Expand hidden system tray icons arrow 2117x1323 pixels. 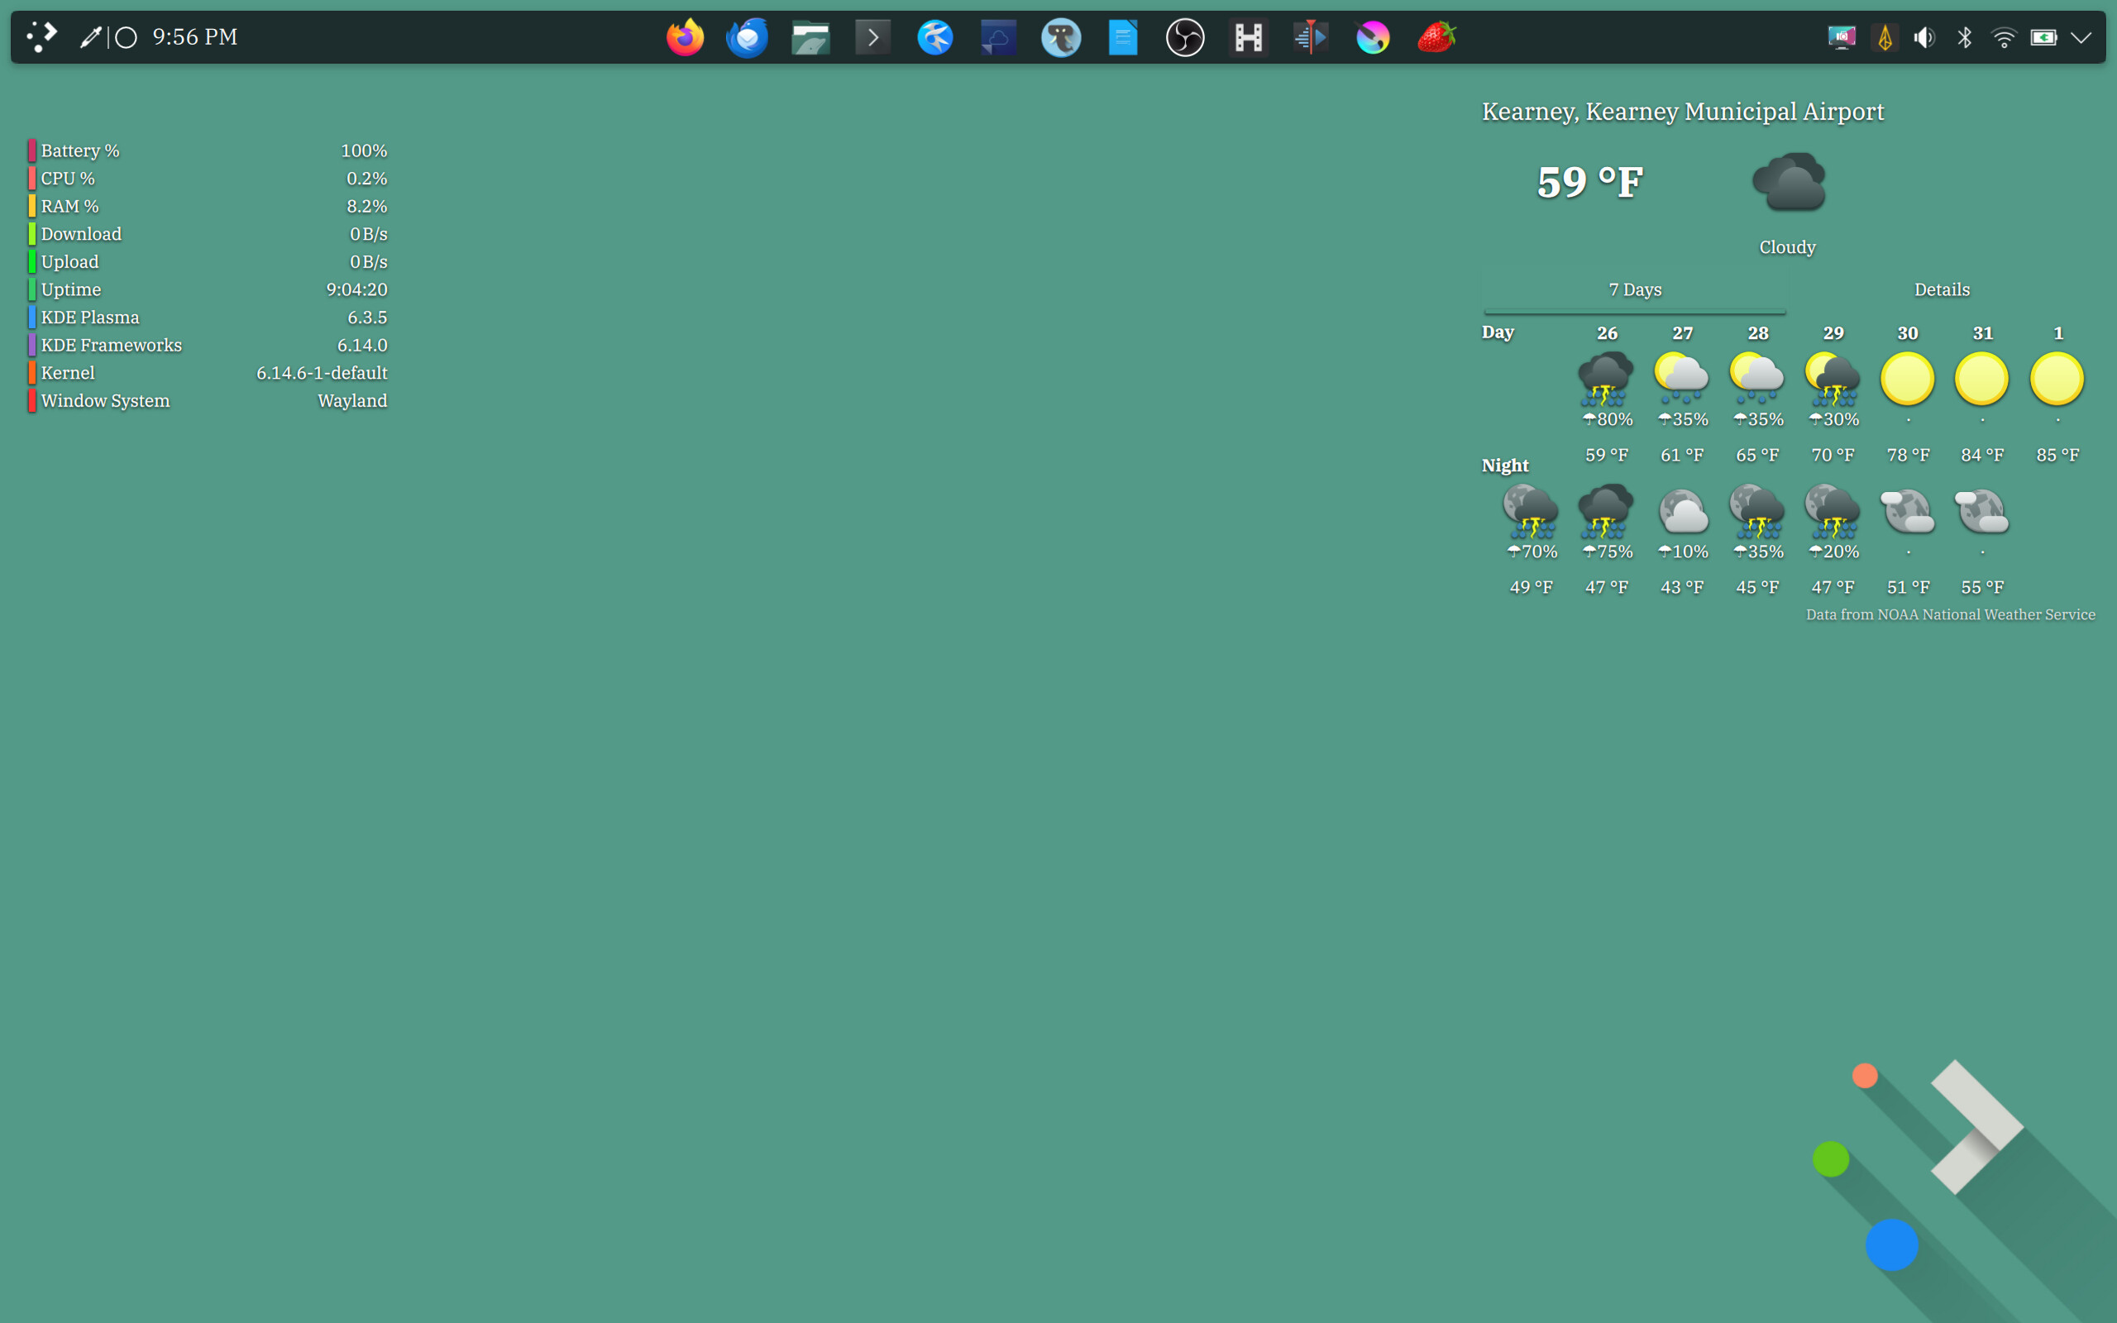[2081, 38]
